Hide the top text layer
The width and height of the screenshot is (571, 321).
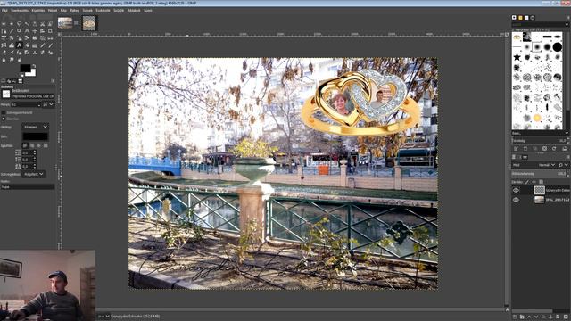coord(516,190)
